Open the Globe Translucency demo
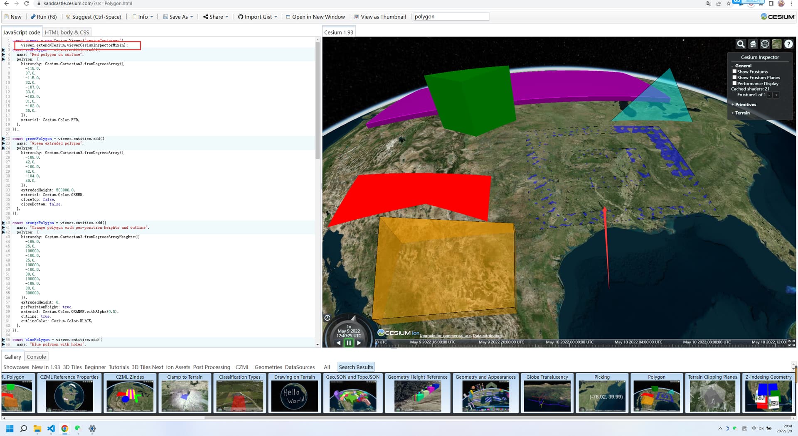The width and height of the screenshot is (798, 436). [x=547, y=393]
